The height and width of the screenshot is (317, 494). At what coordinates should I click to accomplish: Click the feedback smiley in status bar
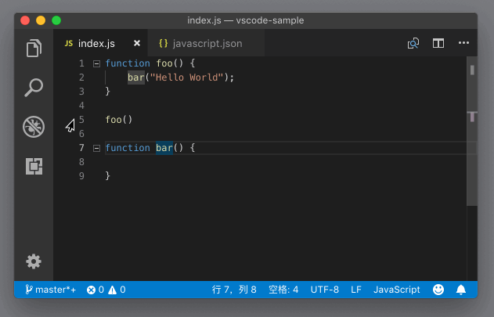tap(438, 290)
